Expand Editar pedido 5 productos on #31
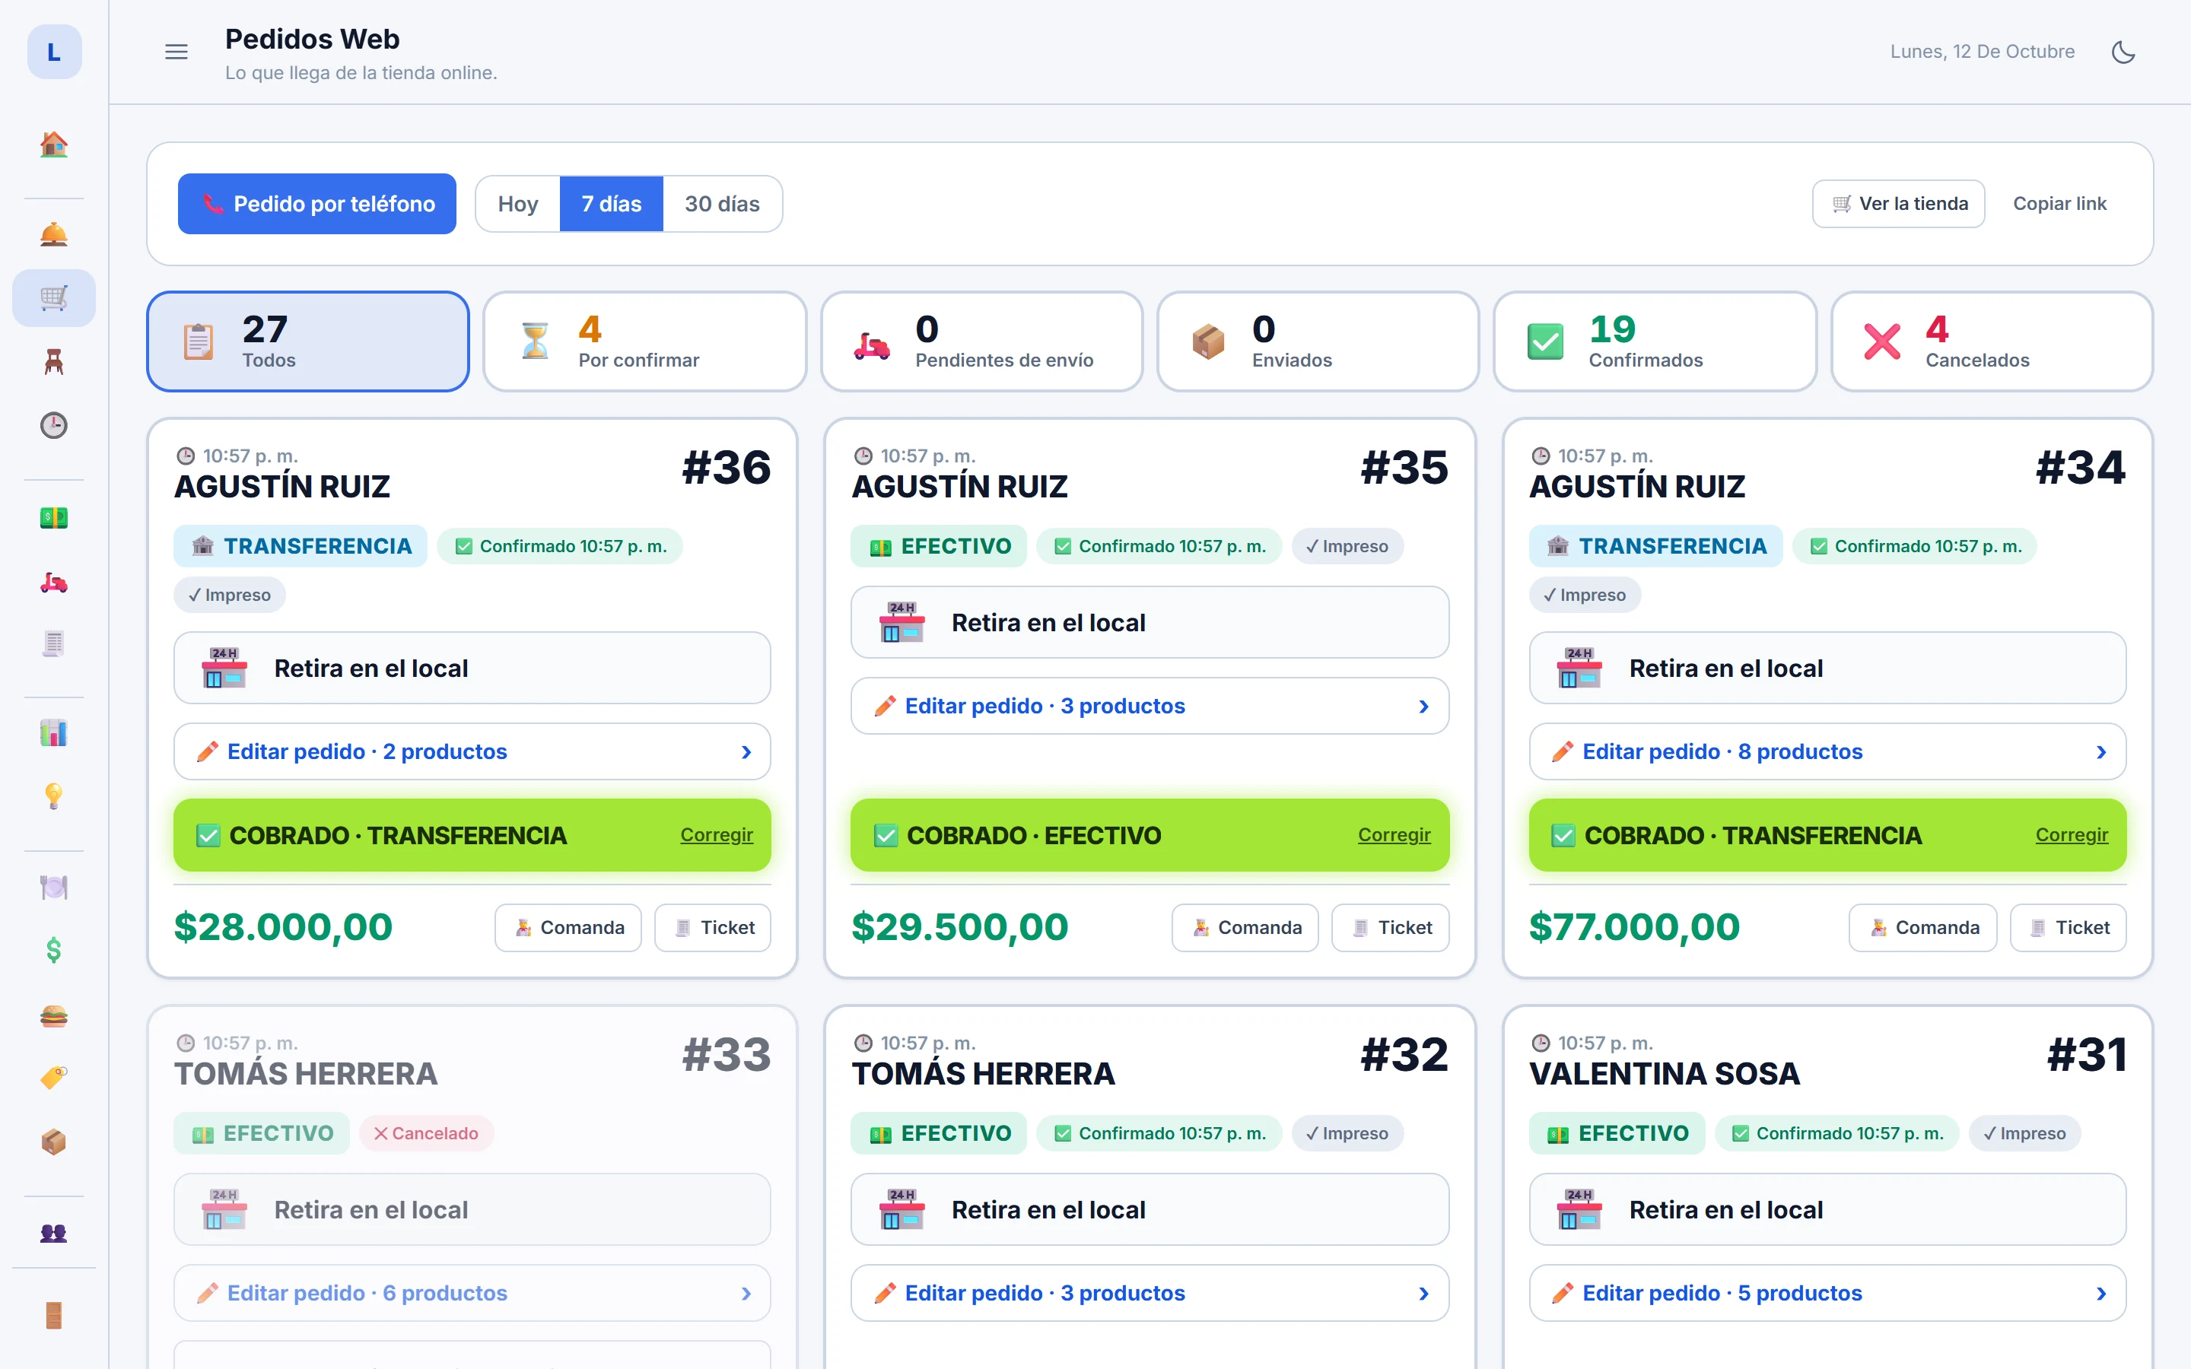The width and height of the screenshot is (2191, 1369). (1827, 1293)
